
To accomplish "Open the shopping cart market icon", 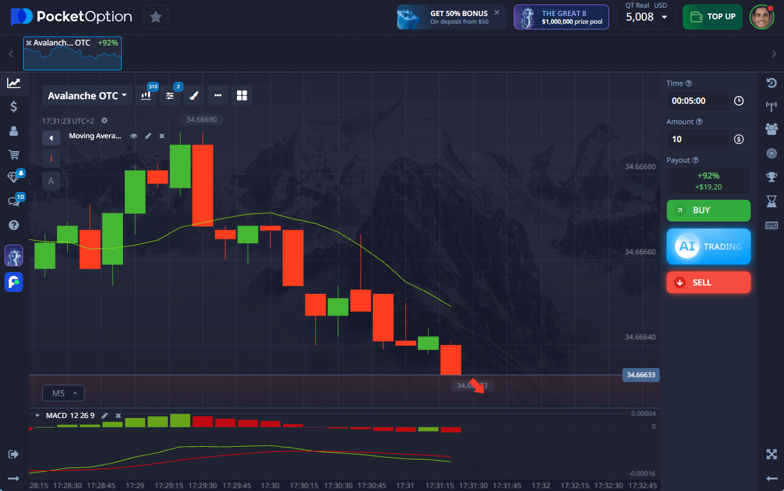I will click(13, 154).
